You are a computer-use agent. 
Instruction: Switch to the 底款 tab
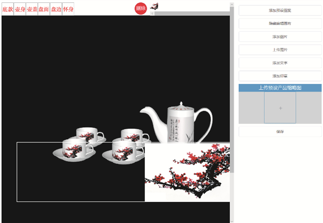(x=8, y=9)
